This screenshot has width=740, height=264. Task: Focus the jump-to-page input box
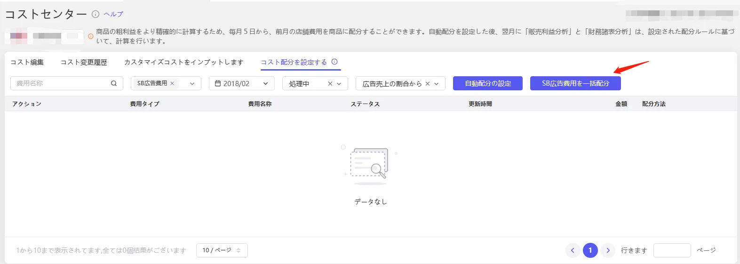[x=672, y=250]
